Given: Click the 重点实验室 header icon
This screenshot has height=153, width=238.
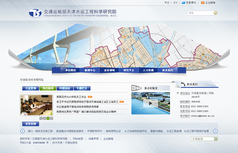Looking at the screenshot, I should 136,88.
